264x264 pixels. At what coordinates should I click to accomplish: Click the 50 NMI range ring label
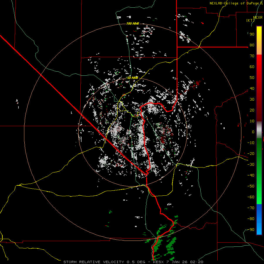tap(133, 78)
